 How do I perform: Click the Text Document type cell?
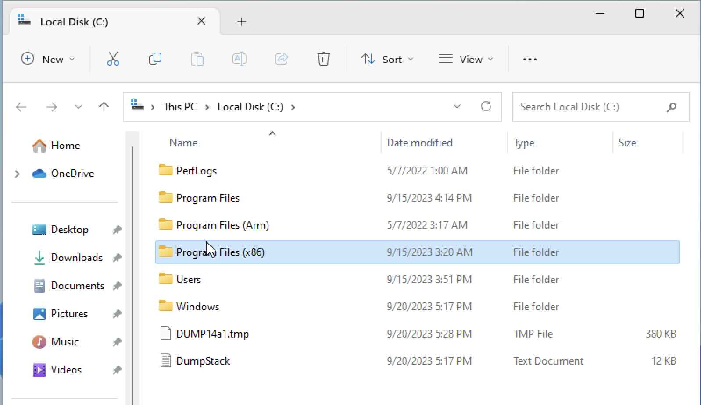point(548,361)
